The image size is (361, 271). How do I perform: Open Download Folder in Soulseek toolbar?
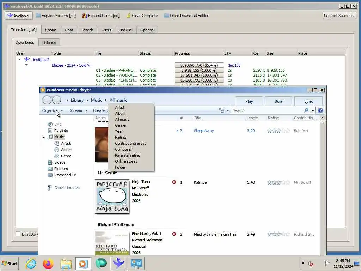pos(186,16)
